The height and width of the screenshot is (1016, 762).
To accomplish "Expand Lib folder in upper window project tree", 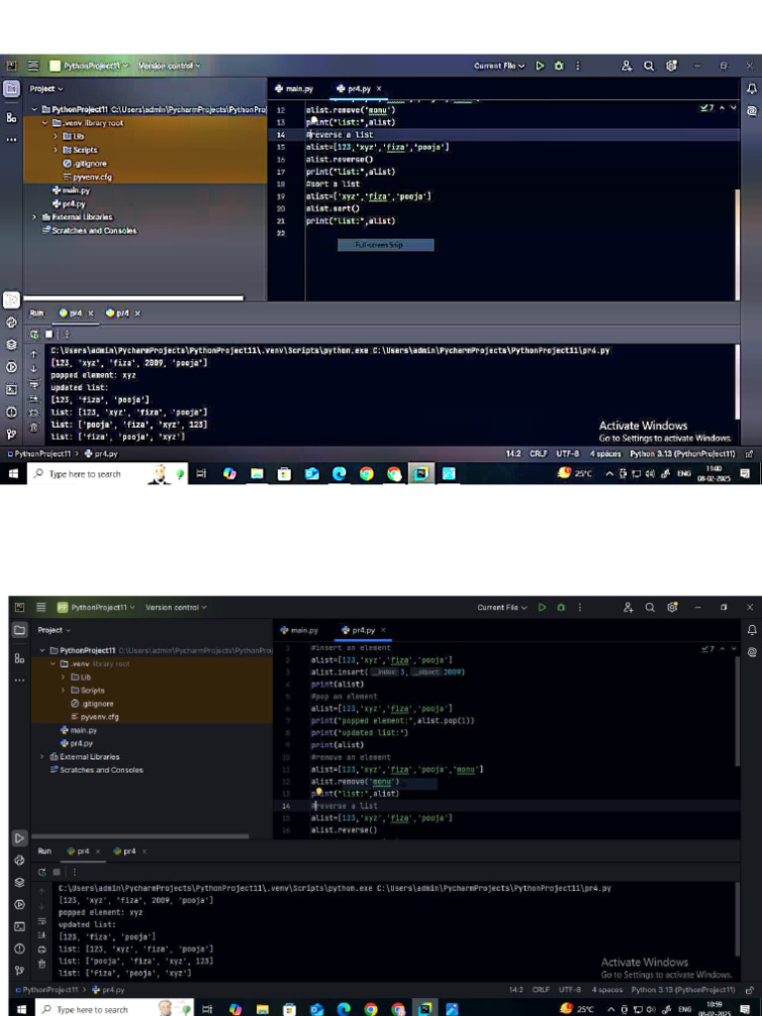I will point(56,137).
